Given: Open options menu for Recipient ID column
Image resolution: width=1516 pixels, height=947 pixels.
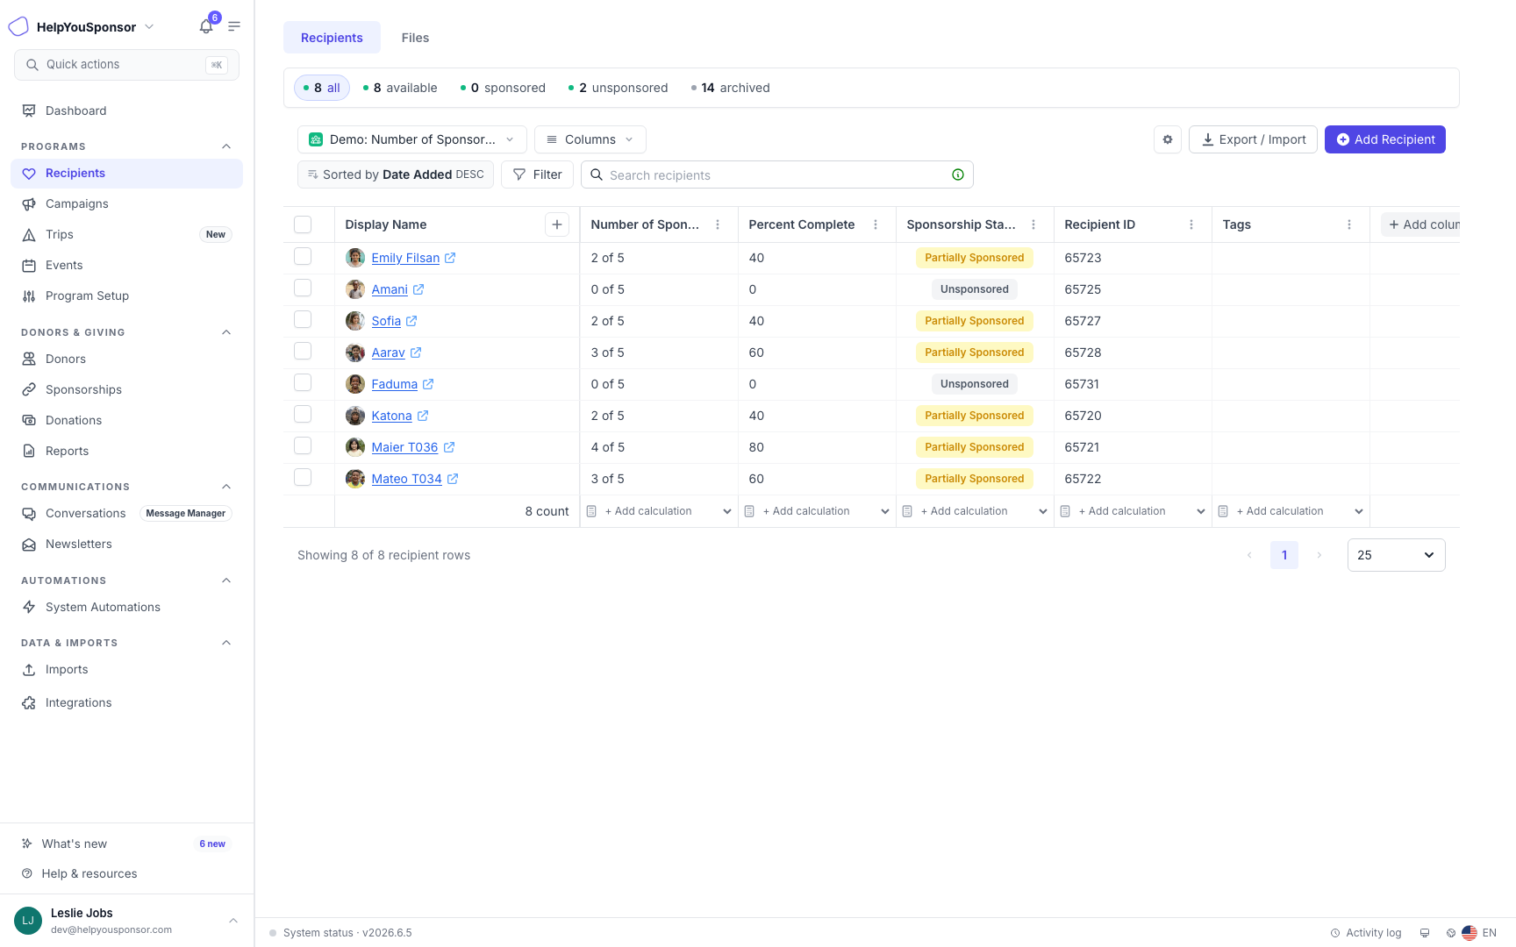Looking at the screenshot, I should coord(1191,224).
